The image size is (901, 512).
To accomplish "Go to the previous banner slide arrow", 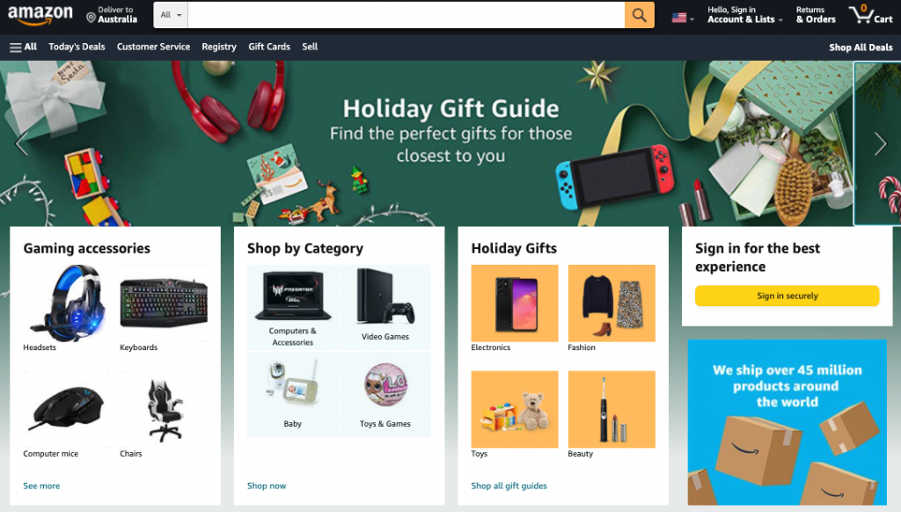I will click(x=21, y=143).
